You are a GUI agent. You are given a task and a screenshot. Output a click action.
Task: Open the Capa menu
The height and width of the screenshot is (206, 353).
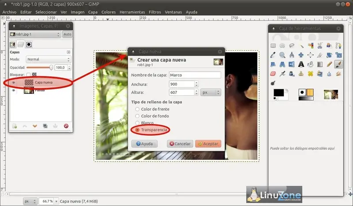point(93,12)
